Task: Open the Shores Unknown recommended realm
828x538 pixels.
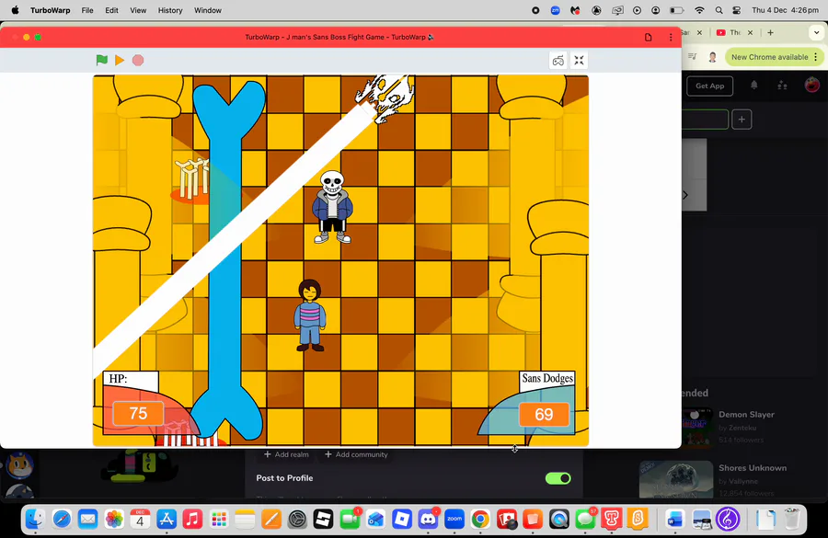Action: pos(753,468)
